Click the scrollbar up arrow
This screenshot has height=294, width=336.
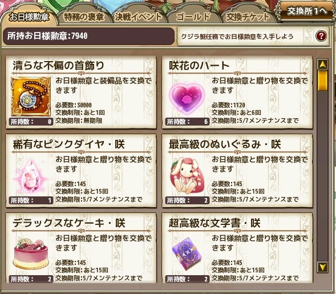(322, 64)
